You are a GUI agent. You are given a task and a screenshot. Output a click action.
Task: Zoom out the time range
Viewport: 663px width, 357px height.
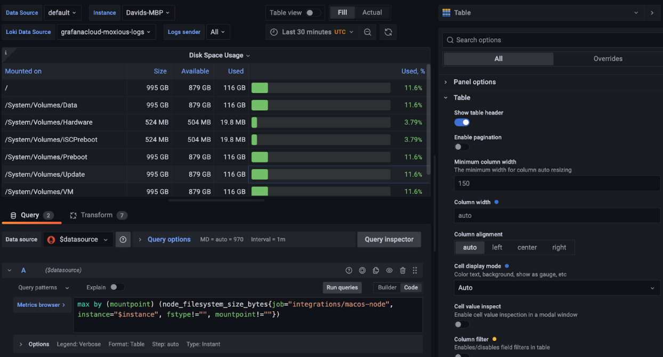[x=367, y=32]
